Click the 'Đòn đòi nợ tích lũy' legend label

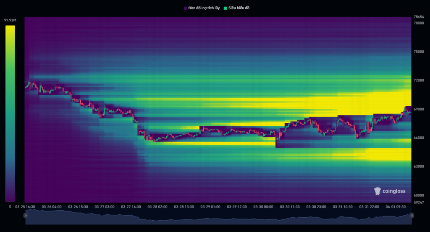click(x=204, y=8)
